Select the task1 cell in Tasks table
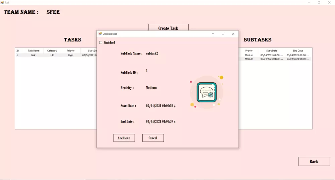 [33, 55]
